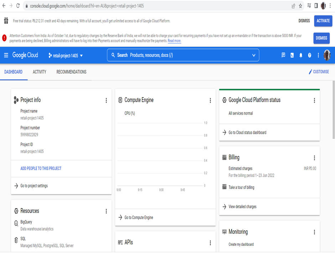
Task: Reload the page with browser refresh
Action: tap(18, 6)
